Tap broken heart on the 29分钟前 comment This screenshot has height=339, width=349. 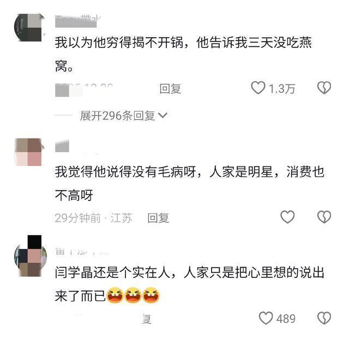tap(324, 217)
